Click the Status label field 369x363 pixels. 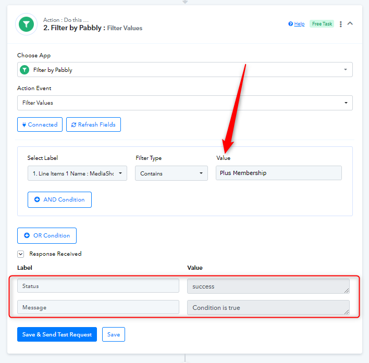coord(98,286)
